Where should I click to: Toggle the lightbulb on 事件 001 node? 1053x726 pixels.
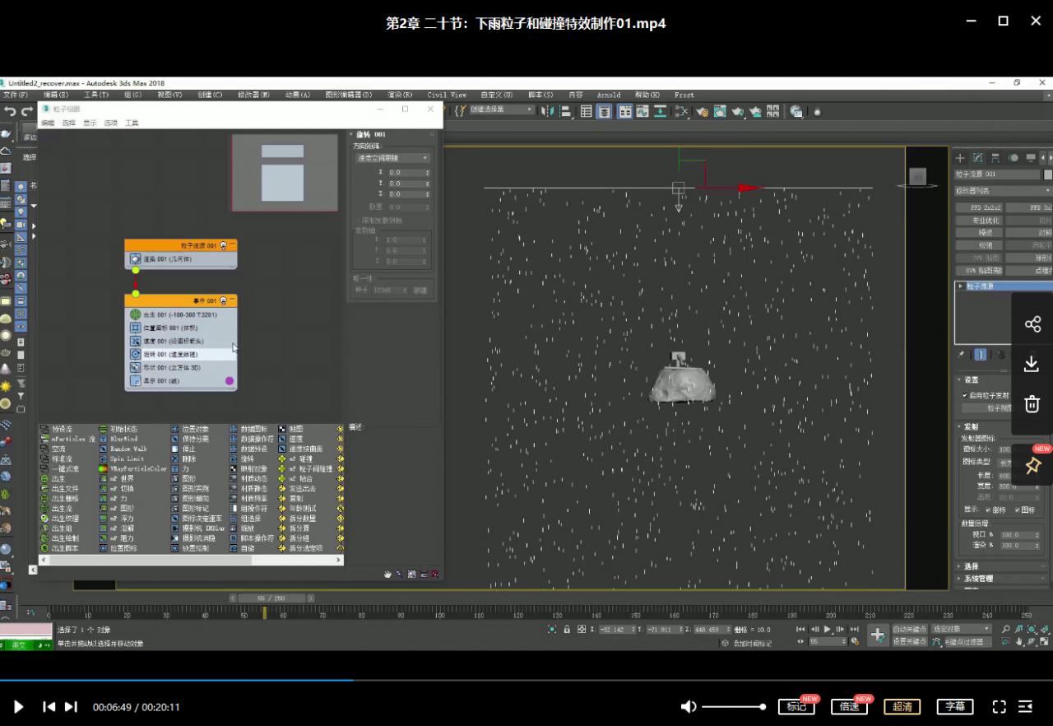pyautogui.click(x=223, y=300)
